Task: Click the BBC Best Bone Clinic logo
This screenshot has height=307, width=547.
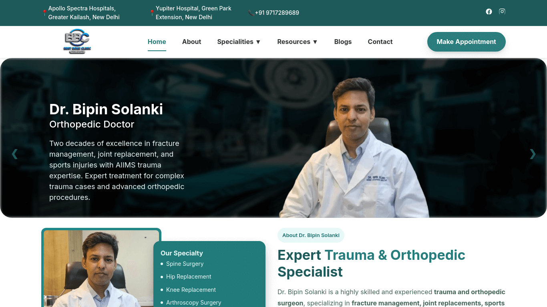Action: (x=77, y=42)
